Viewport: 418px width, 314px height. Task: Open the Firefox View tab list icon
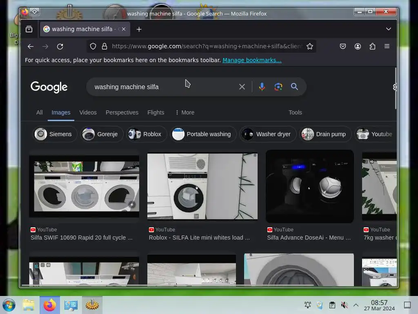[29, 29]
